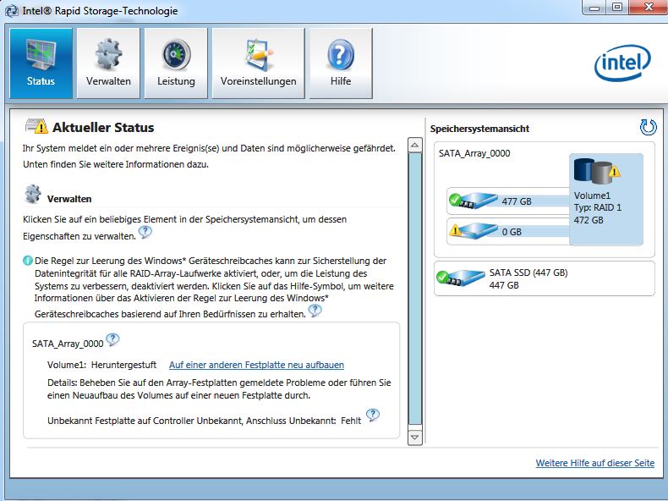This screenshot has width=668, height=501.
Task: Click the scrollbar down arrow
Action: coord(415,438)
